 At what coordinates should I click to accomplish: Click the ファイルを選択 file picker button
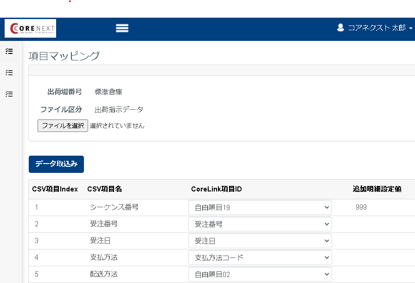click(63, 125)
